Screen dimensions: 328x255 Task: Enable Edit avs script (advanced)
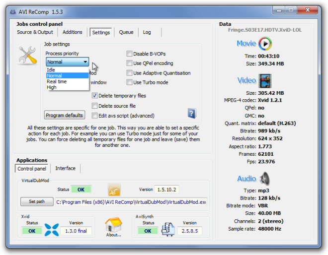[95, 116]
